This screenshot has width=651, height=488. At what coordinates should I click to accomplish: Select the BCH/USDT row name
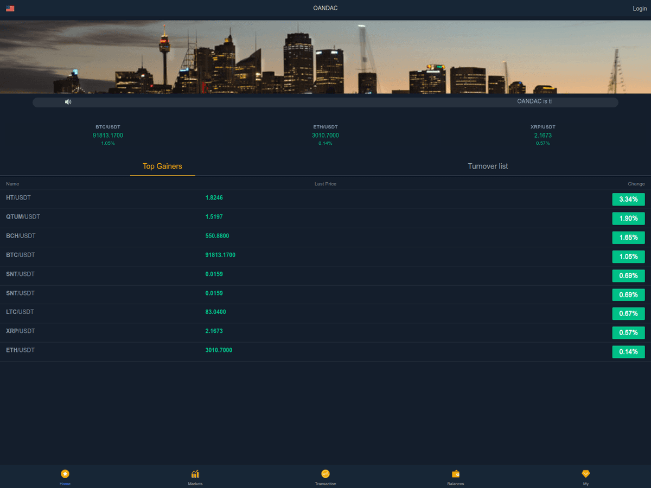(x=21, y=236)
